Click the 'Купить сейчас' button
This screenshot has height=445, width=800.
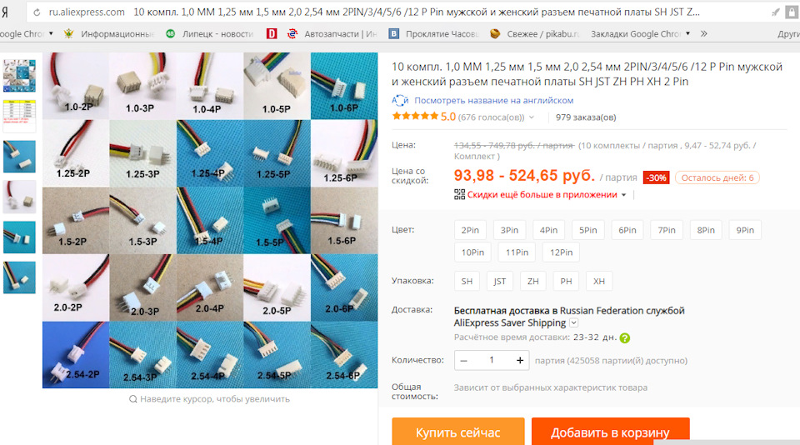458,432
